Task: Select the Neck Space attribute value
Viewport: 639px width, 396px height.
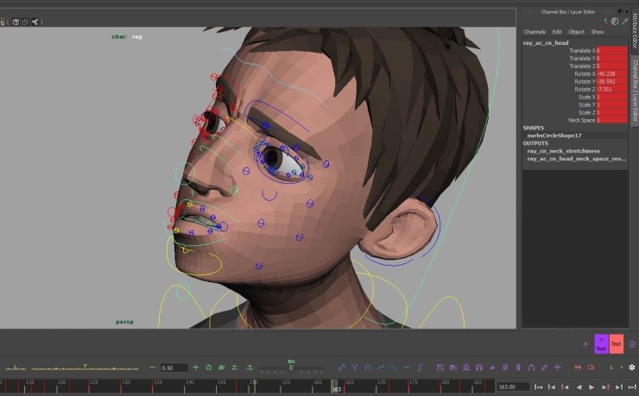Action: coord(611,120)
